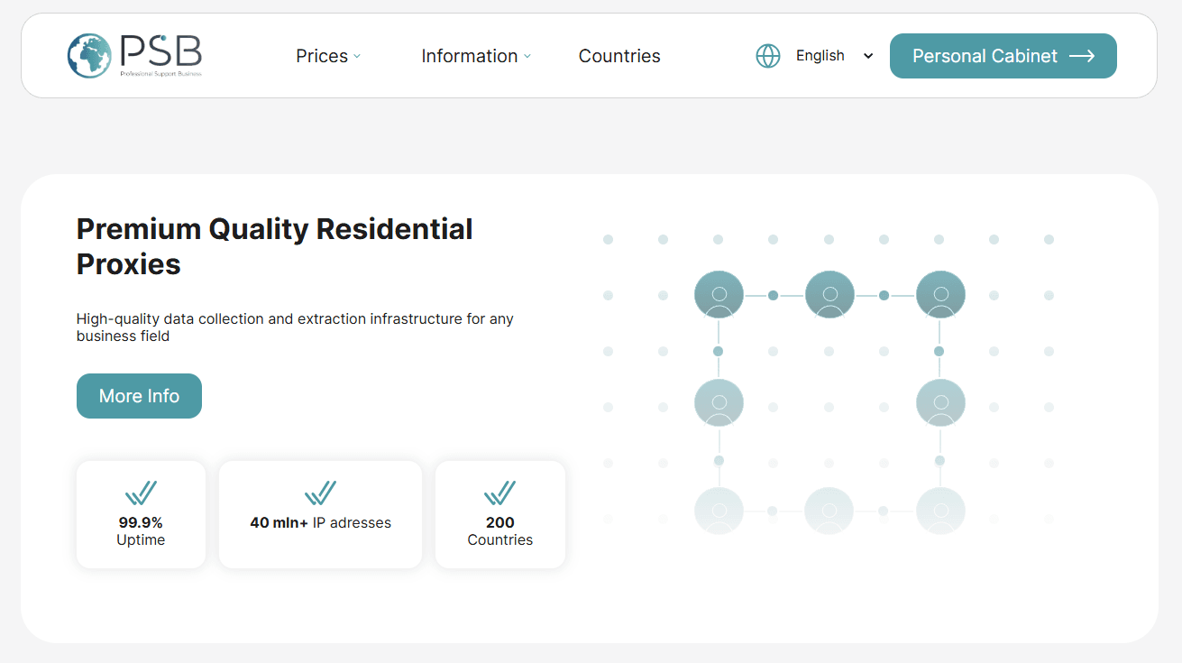The image size is (1182, 663).
Task: Expand the Information dropdown chevron
Action: tap(527, 56)
